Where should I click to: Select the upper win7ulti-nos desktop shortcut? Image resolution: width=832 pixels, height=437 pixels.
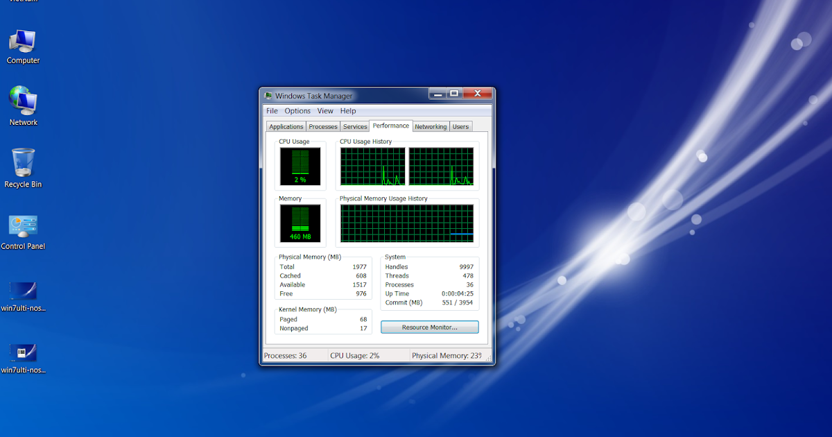(x=23, y=297)
